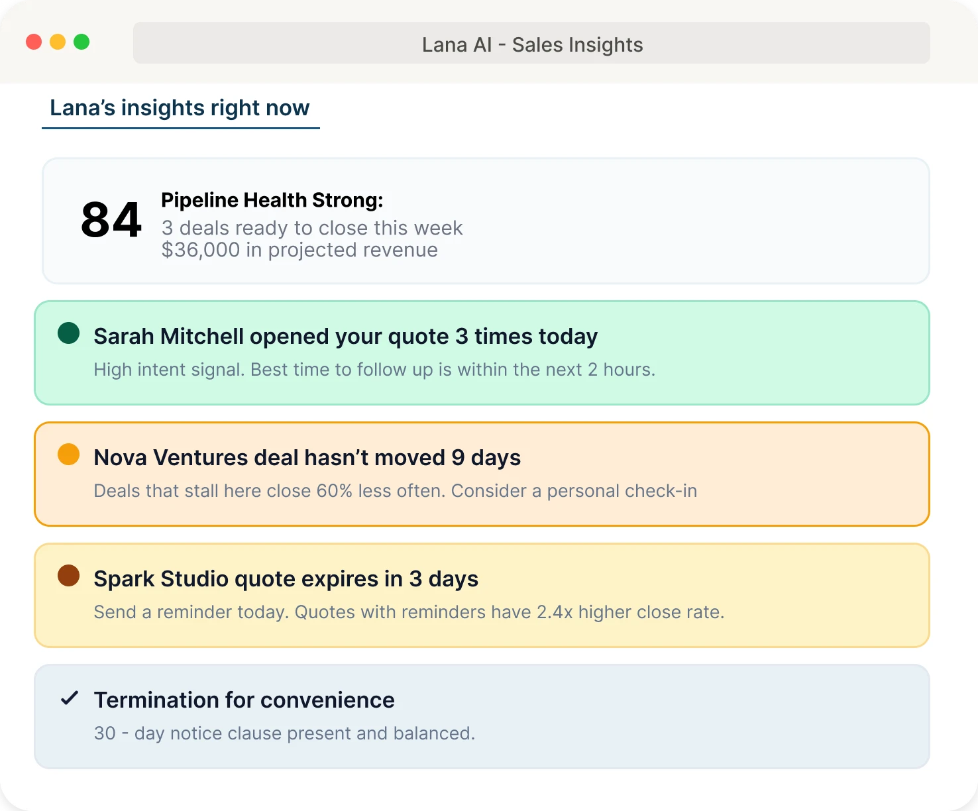Click the red close window button
Image resolution: width=978 pixels, height=811 pixels.
pyautogui.click(x=34, y=42)
